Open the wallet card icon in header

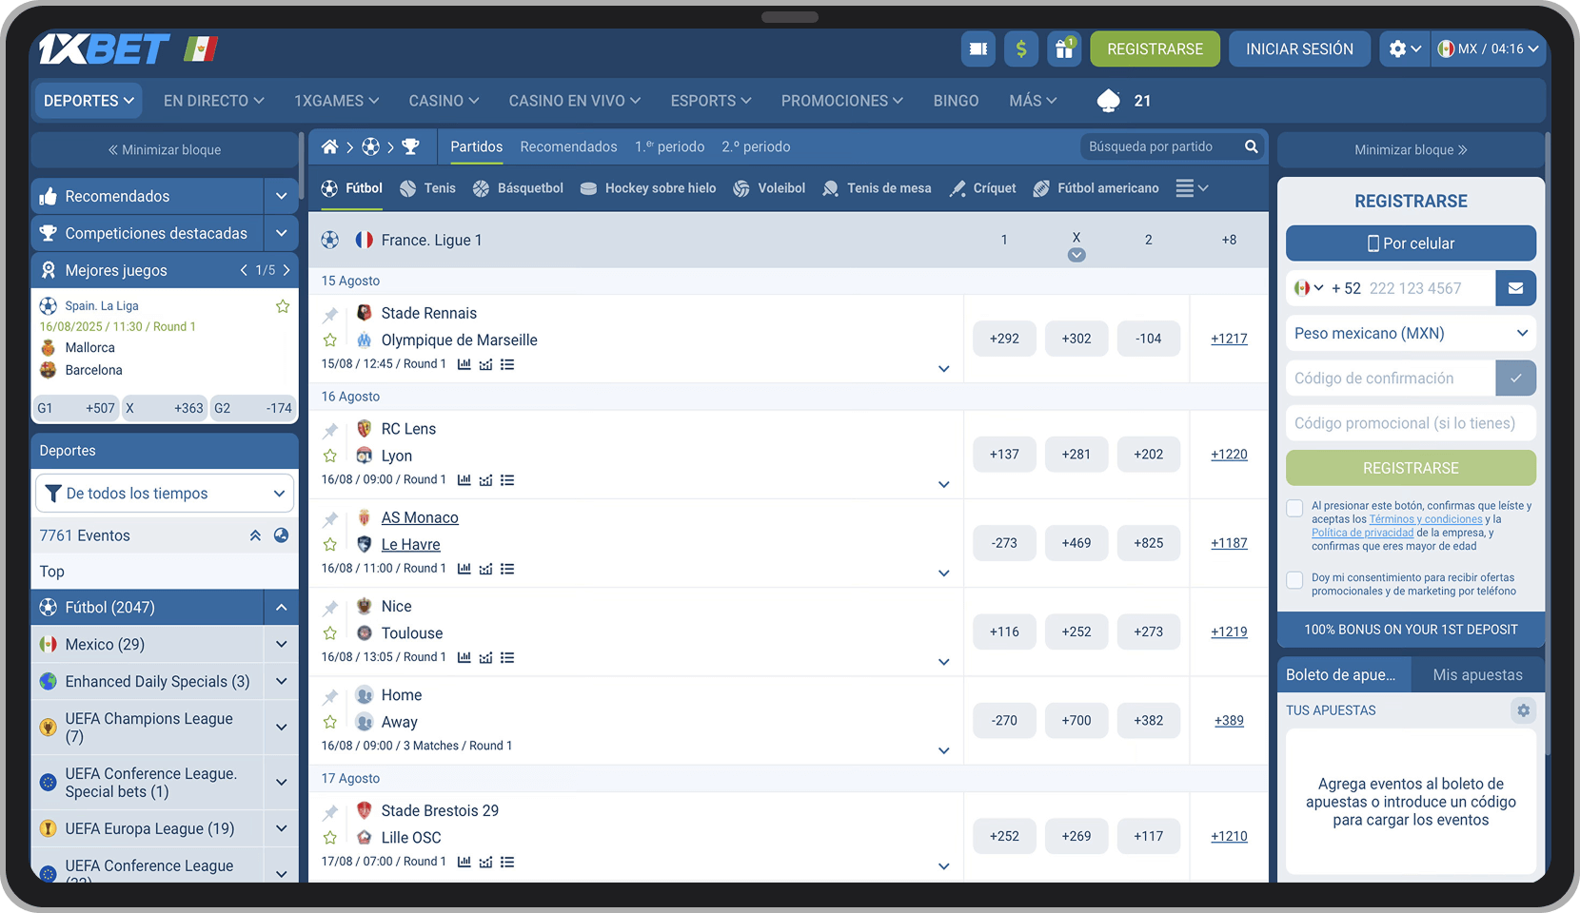(978, 49)
